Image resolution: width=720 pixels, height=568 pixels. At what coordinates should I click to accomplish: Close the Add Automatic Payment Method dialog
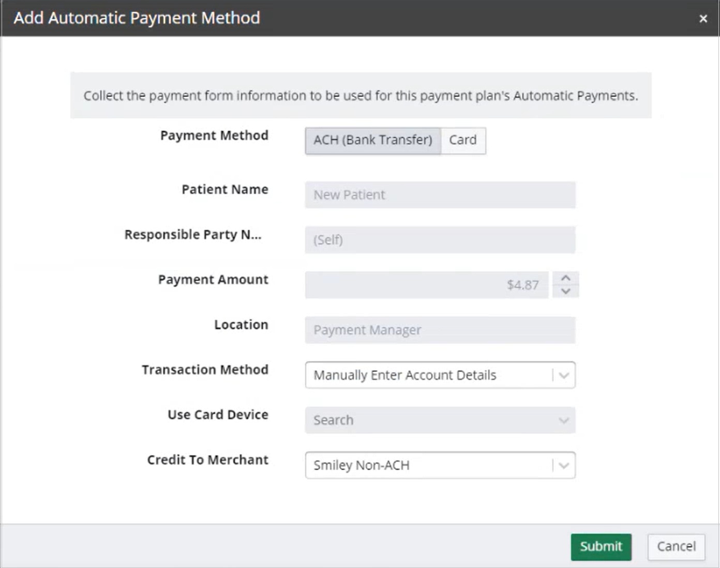[703, 19]
